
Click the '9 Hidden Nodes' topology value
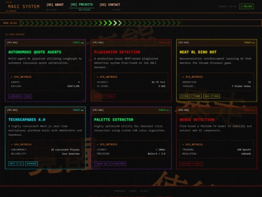click(x=241, y=86)
